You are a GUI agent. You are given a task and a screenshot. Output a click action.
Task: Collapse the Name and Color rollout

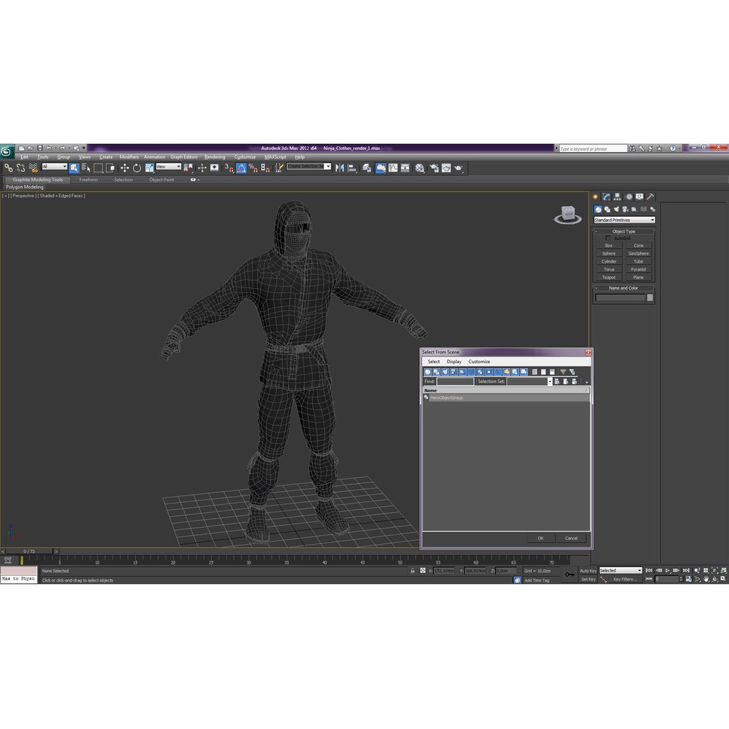pos(624,288)
